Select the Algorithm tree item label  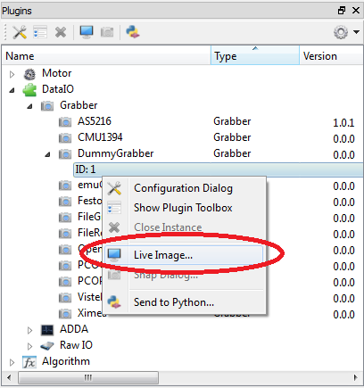coord(66,361)
